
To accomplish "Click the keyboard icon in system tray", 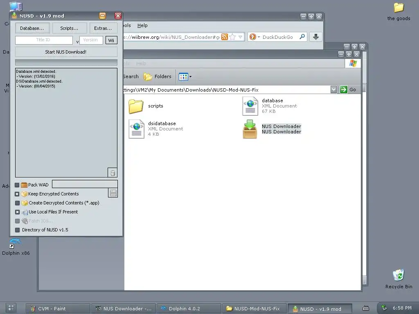I will click(365, 308).
